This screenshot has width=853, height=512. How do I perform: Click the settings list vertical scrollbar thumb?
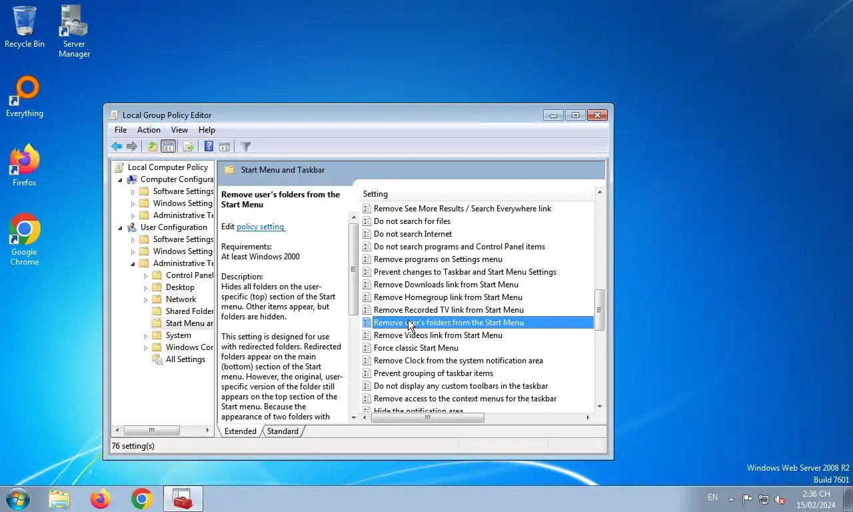599,310
